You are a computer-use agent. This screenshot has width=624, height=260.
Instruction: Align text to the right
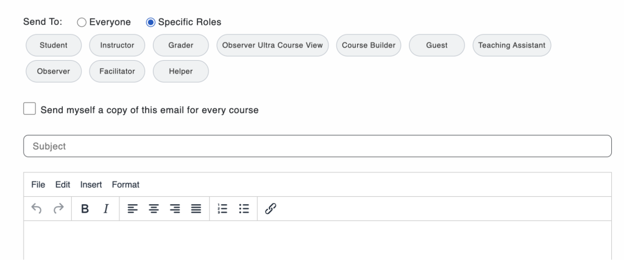(x=175, y=208)
